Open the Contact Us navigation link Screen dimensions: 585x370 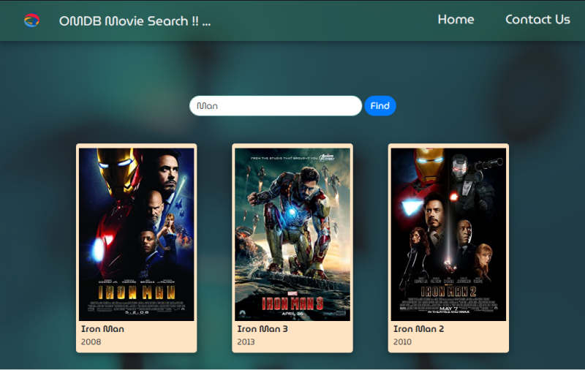click(x=537, y=20)
